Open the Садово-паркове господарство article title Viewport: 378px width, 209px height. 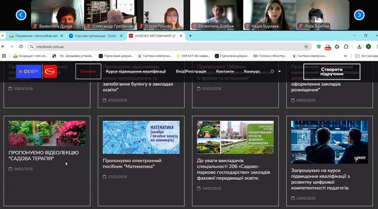[x=233, y=170]
